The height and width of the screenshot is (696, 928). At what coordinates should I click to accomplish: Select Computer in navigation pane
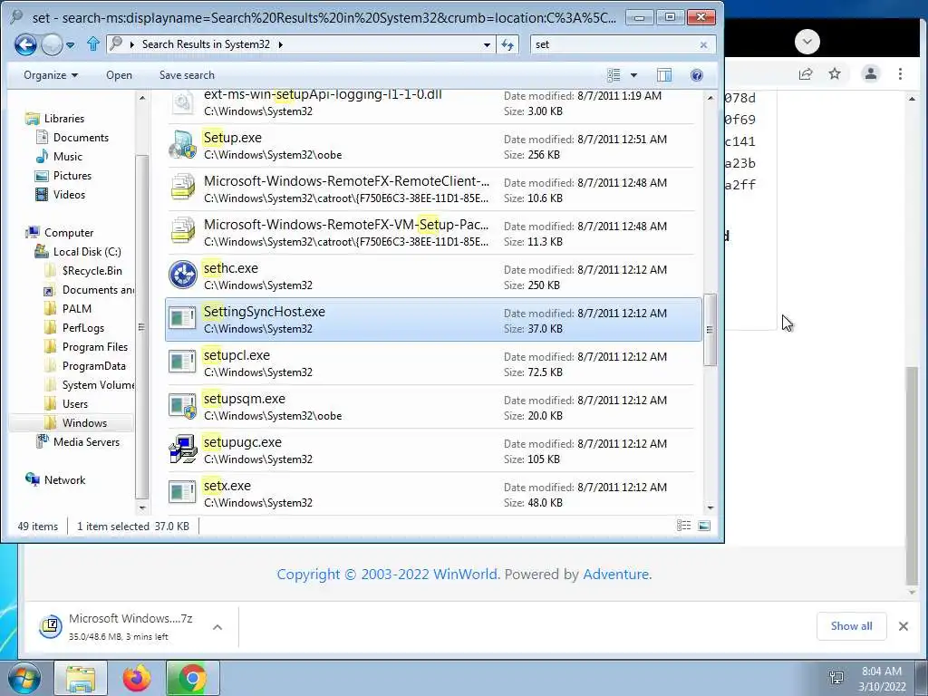click(x=69, y=233)
